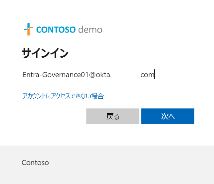Focus the email address input field
Image resolution: width=214 pixels, height=184 pixels.
pos(108,75)
